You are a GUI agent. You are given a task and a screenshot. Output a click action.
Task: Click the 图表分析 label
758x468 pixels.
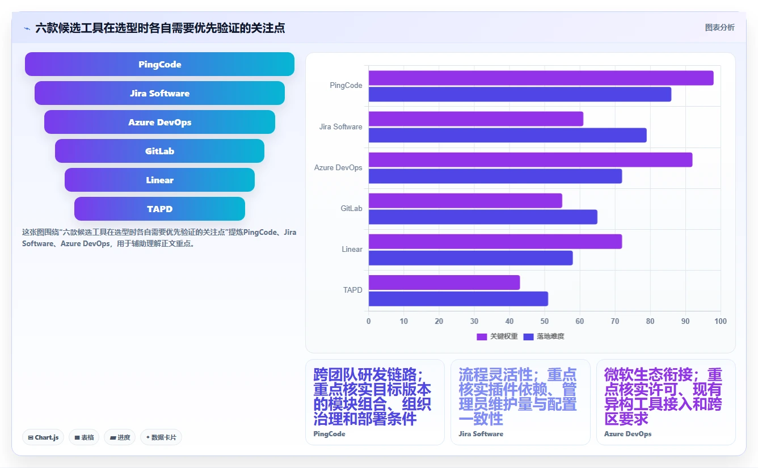(x=719, y=27)
